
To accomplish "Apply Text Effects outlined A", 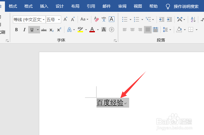I will [x=69, y=30].
